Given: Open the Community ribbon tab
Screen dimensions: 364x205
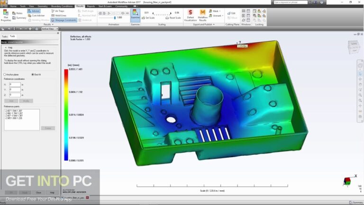Looking at the screenshot, I should tap(121, 6).
